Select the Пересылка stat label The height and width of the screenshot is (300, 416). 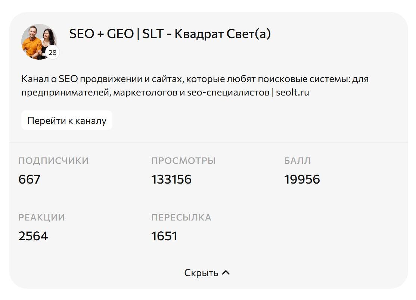pos(181,218)
